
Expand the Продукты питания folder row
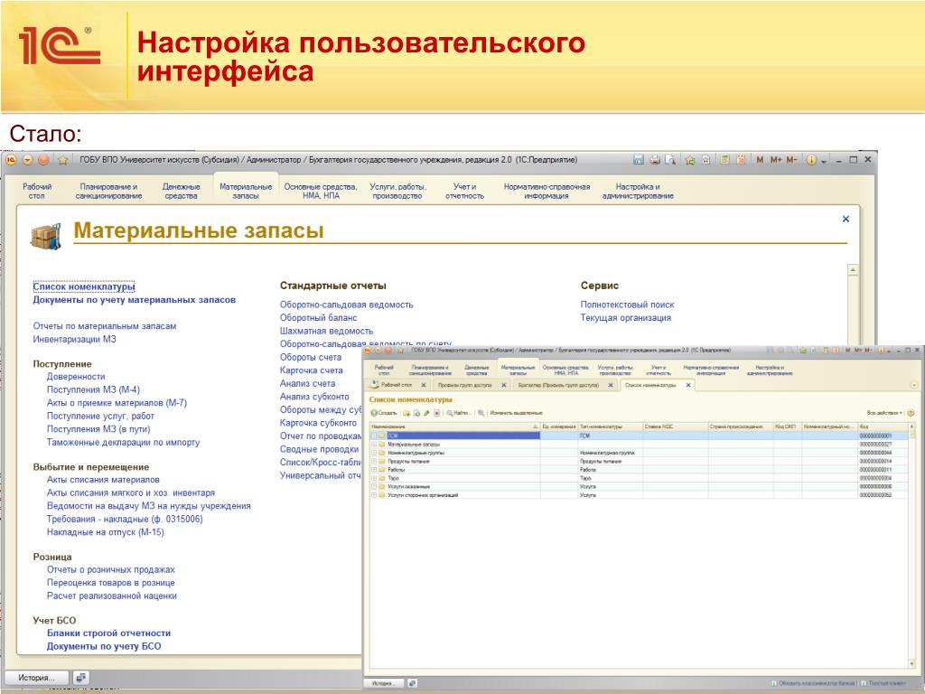(373, 462)
